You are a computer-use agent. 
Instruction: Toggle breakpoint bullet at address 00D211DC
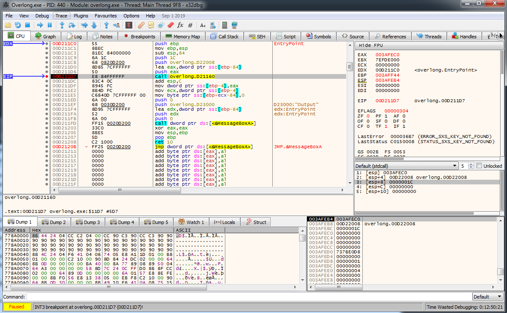click(x=47, y=81)
